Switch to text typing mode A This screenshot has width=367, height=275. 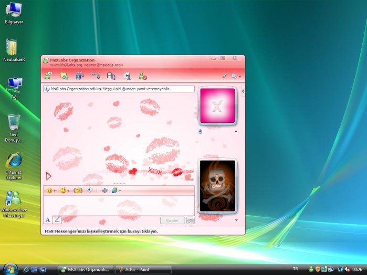click(48, 220)
